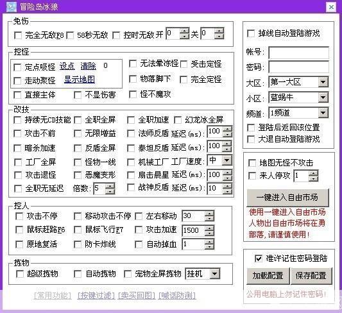This screenshot has height=313, width=342.
Task: Enable 无限增益 checkbox
Action: (x=78, y=133)
